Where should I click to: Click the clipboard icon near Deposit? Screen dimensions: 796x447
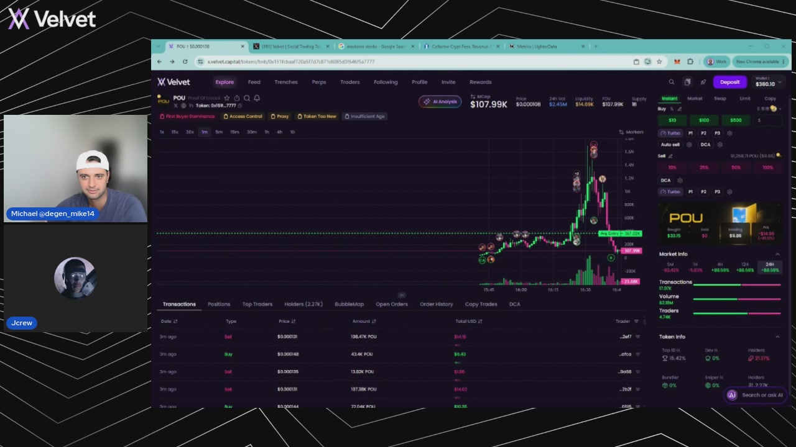[x=687, y=82]
